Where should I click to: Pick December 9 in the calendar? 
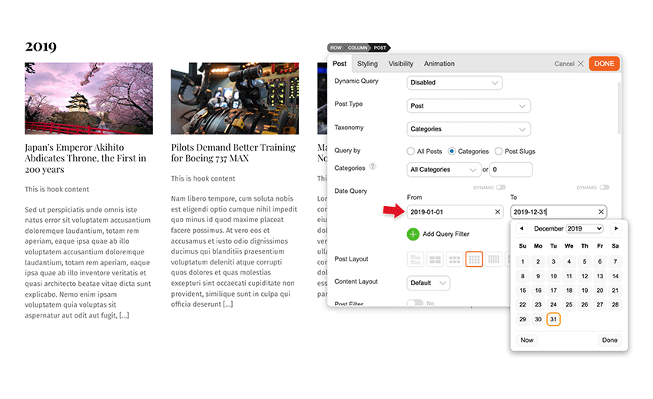point(538,277)
